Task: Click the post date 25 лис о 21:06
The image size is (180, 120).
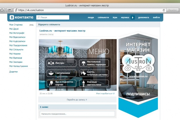Action: 46,93
